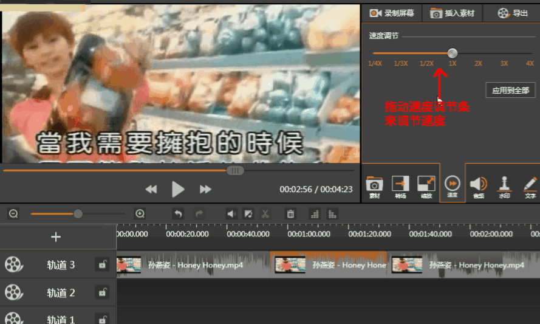This screenshot has height=324, width=540.
Task: Select the third Honey Honey.mp4 clip on track 3
Action: click(463, 264)
